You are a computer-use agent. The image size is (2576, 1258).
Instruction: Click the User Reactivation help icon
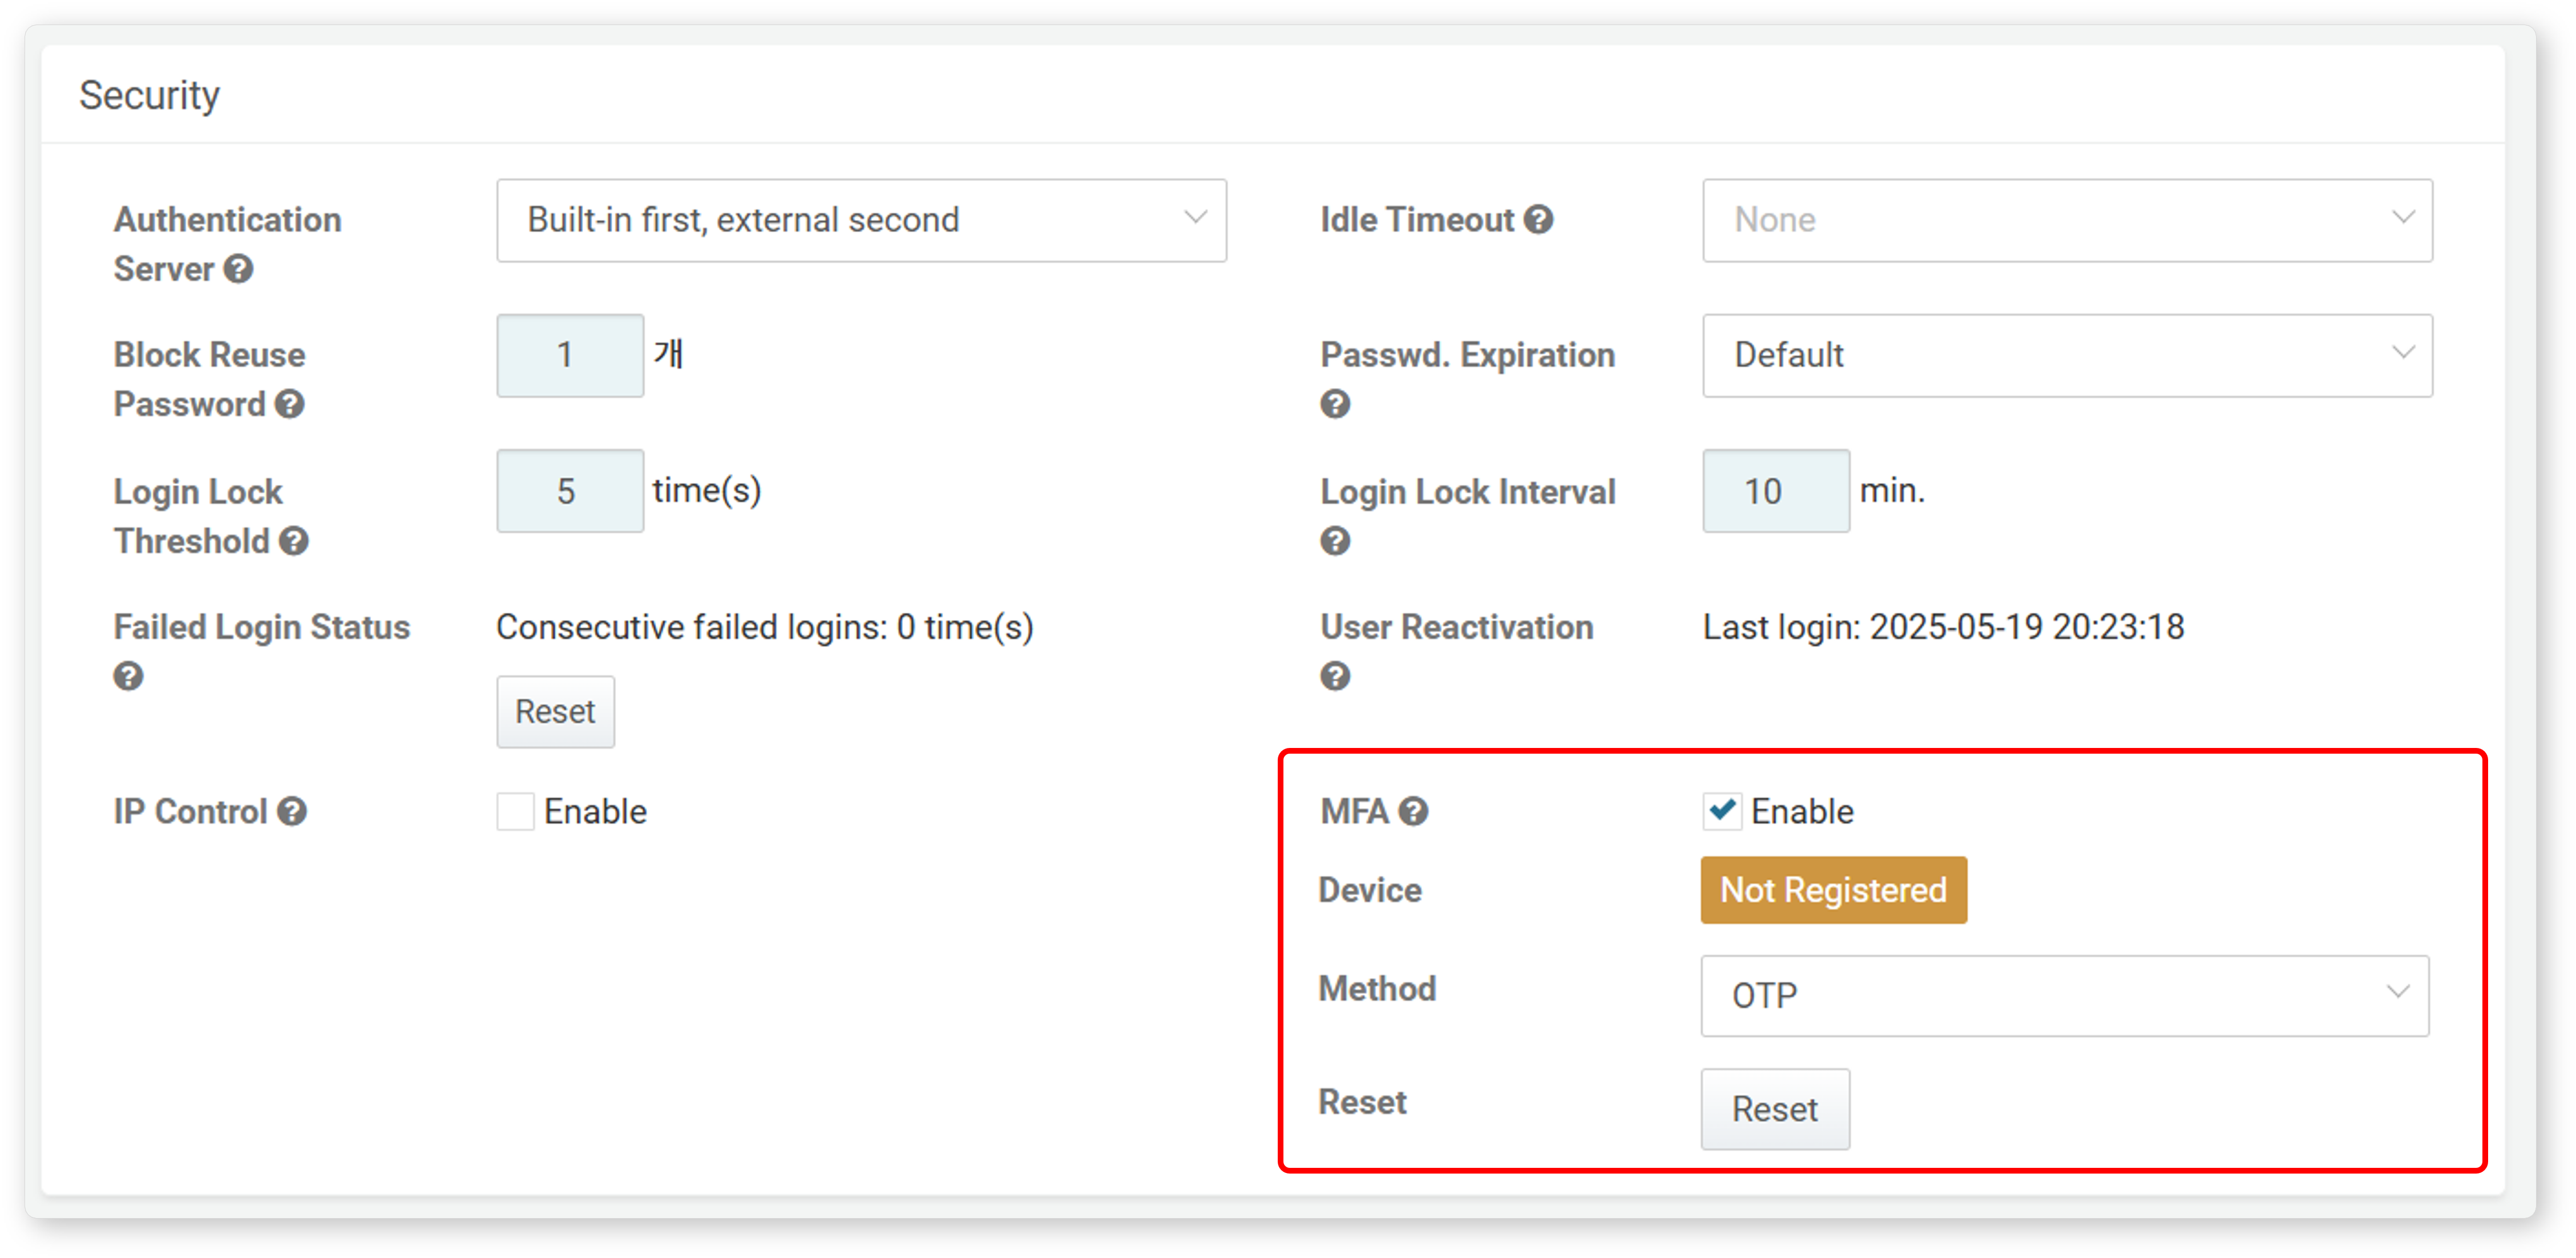tap(1335, 676)
